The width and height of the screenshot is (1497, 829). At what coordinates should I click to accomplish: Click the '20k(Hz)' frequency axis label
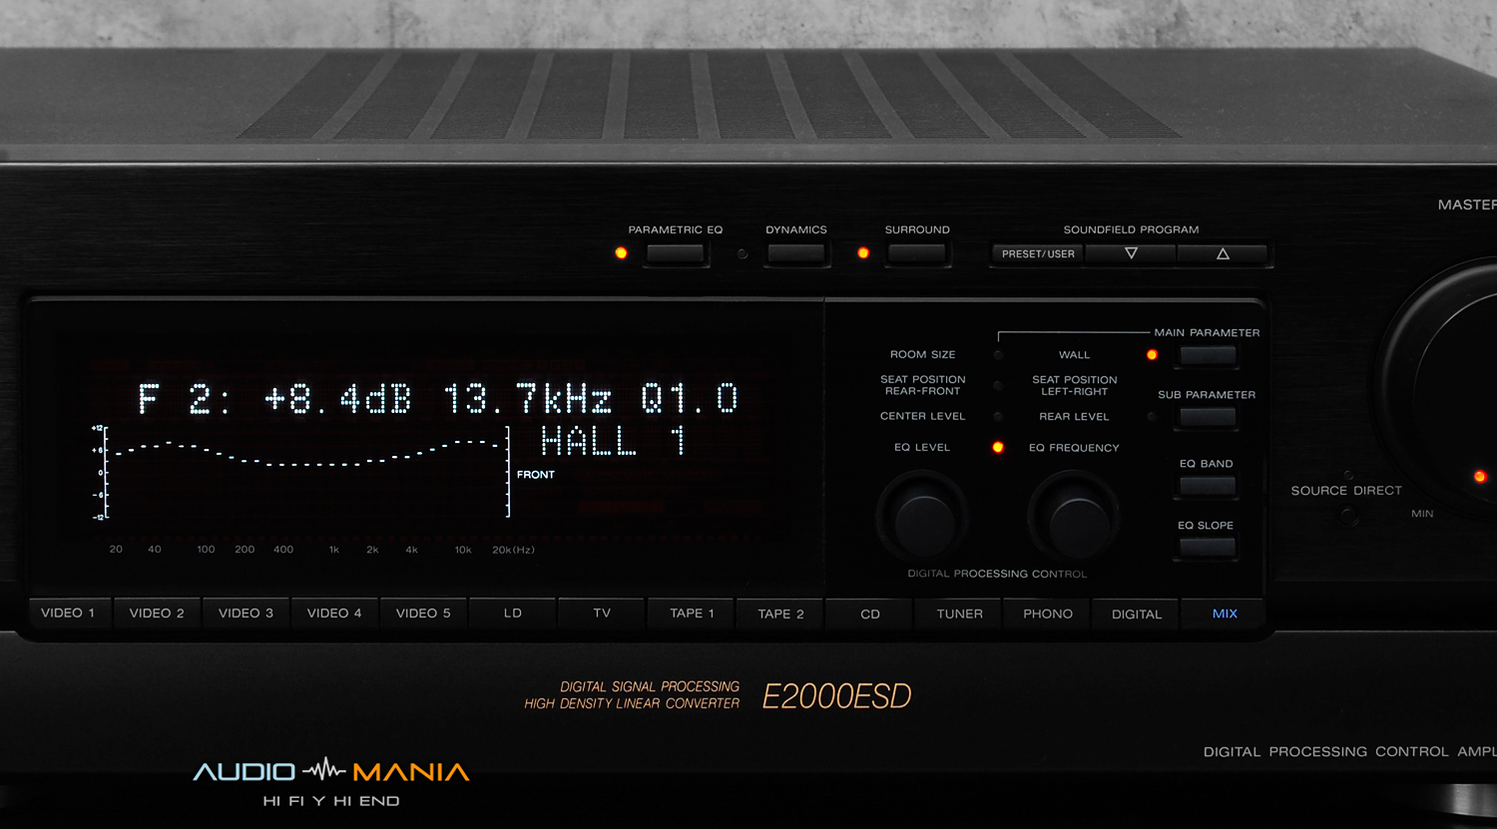[513, 550]
